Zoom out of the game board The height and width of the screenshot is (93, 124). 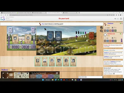pos(102,31)
